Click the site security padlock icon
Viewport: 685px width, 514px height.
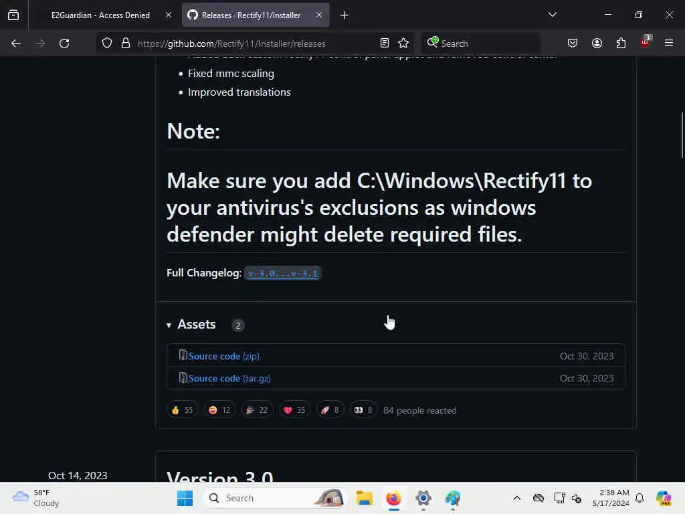tap(126, 44)
